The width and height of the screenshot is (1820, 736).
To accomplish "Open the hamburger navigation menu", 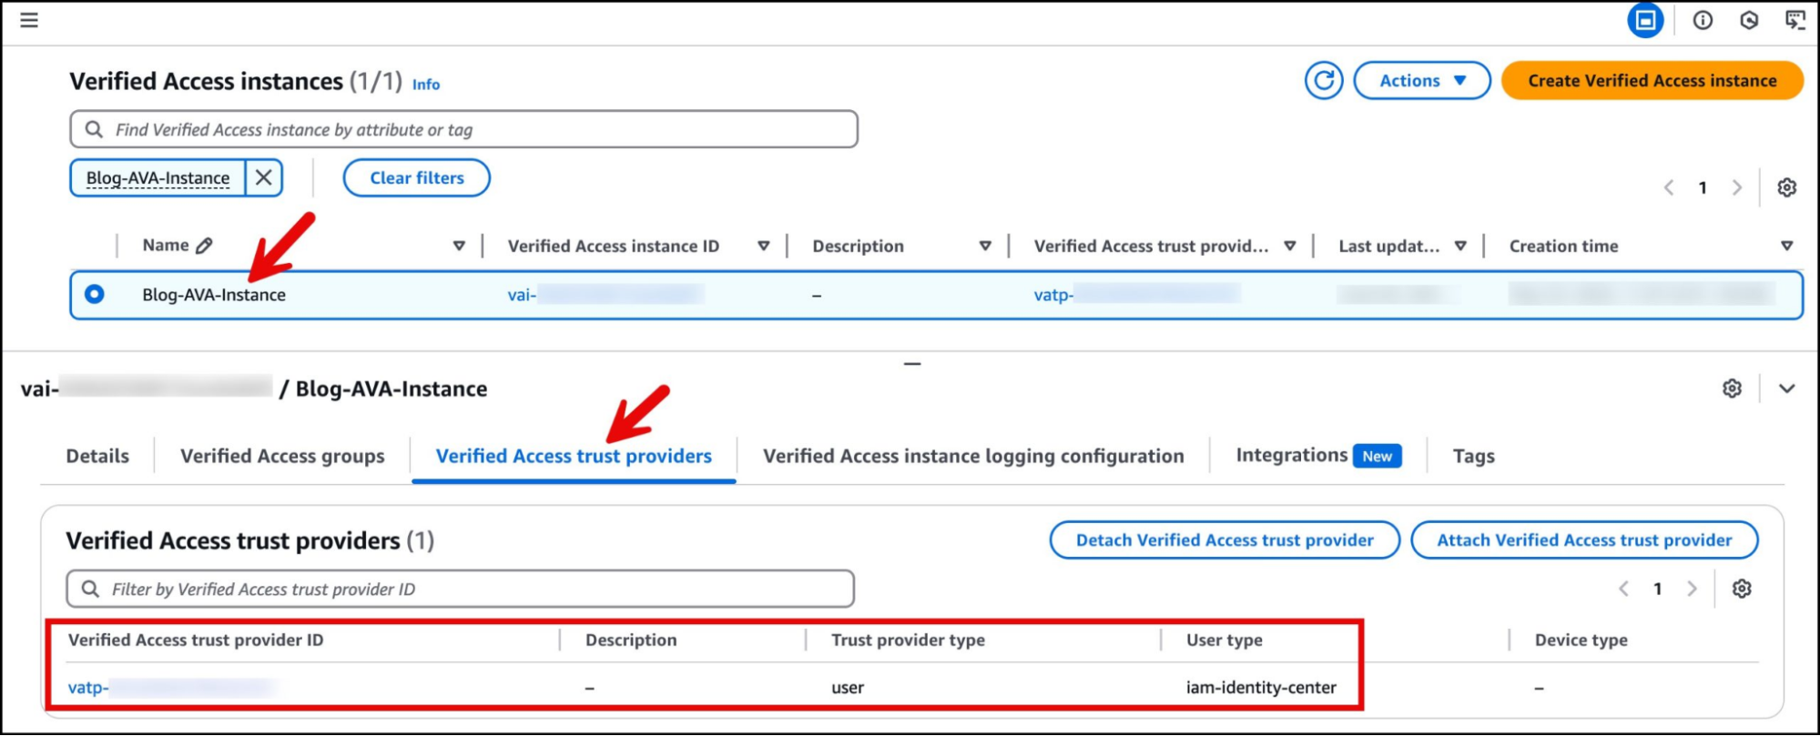I will pyautogui.click(x=29, y=20).
